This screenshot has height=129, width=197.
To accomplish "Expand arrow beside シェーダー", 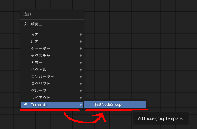I will pyautogui.click(x=81, y=49).
